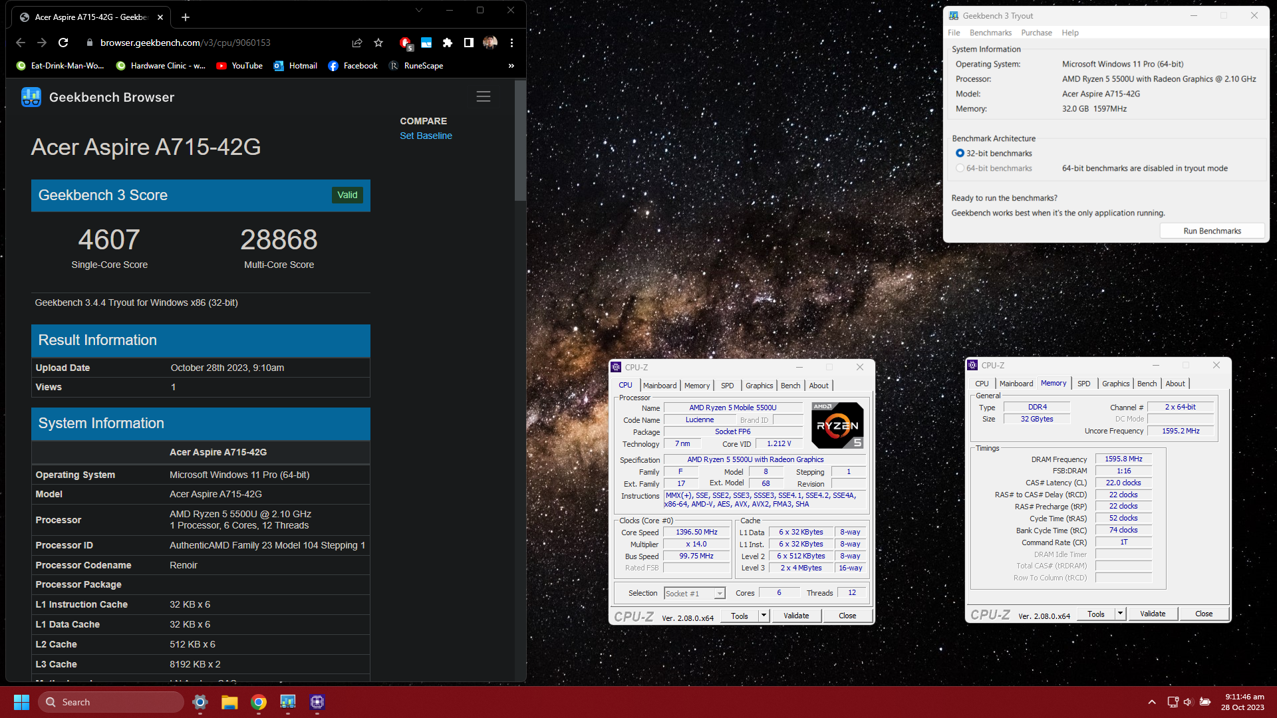Image resolution: width=1277 pixels, height=718 pixels.
Task: Open Windows Start menu
Action: point(21,702)
